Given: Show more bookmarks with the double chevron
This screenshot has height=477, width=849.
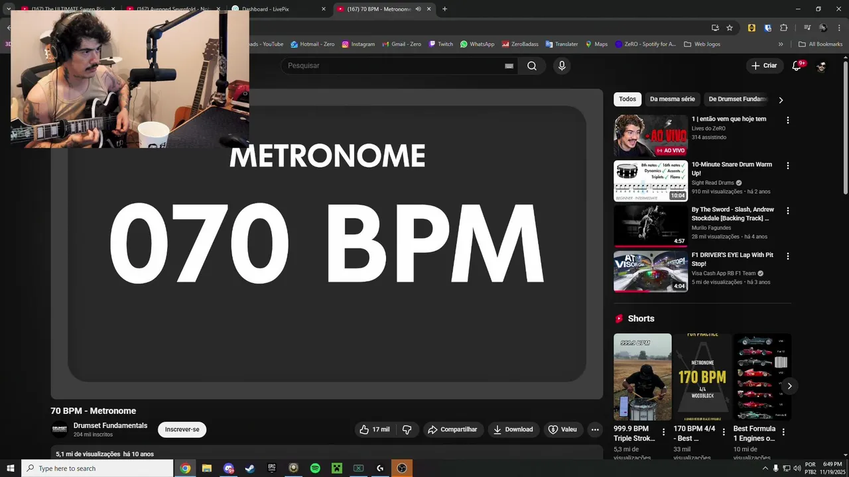Looking at the screenshot, I should [x=781, y=44].
